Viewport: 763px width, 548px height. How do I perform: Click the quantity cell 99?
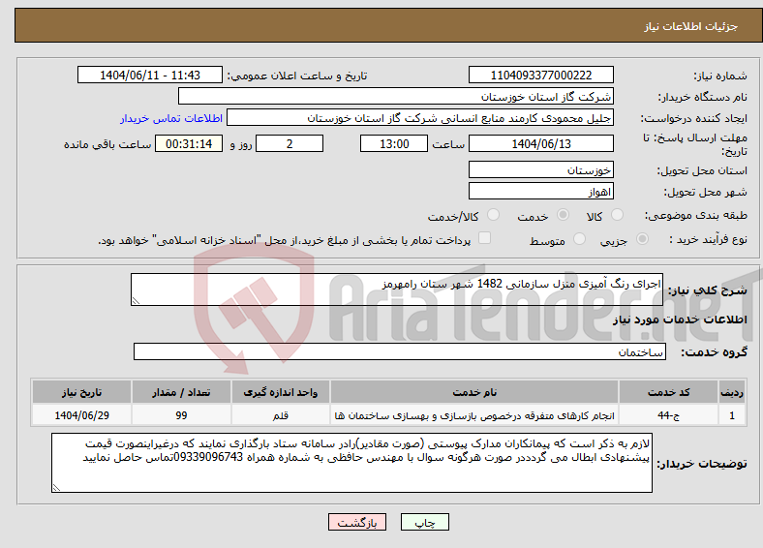(x=181, y=415)
